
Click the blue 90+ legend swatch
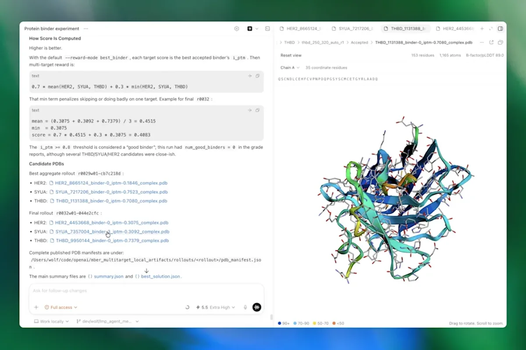point(280,323)
